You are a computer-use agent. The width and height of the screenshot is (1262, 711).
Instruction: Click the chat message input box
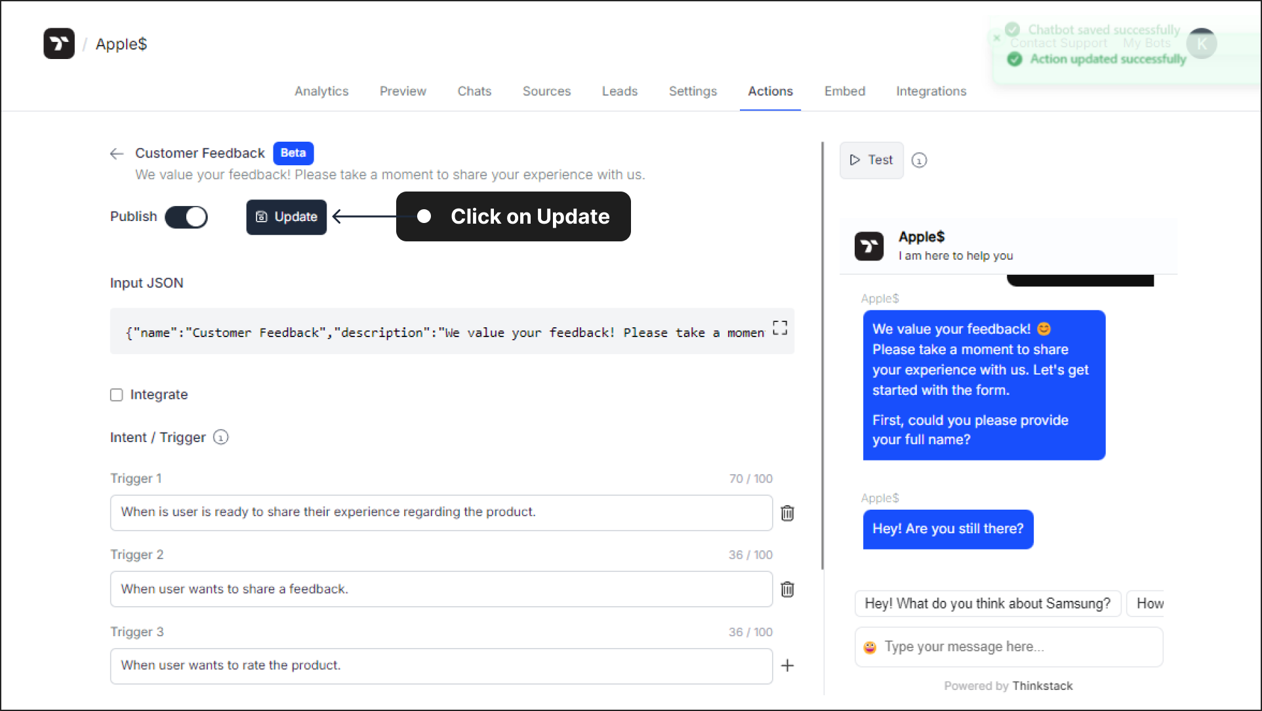point(1009,647)
